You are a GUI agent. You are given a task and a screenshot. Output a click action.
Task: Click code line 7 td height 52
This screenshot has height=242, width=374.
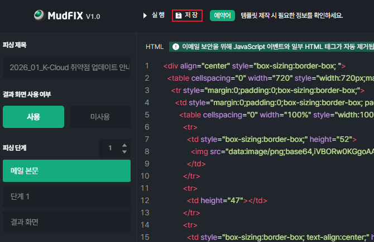(272, 139)
